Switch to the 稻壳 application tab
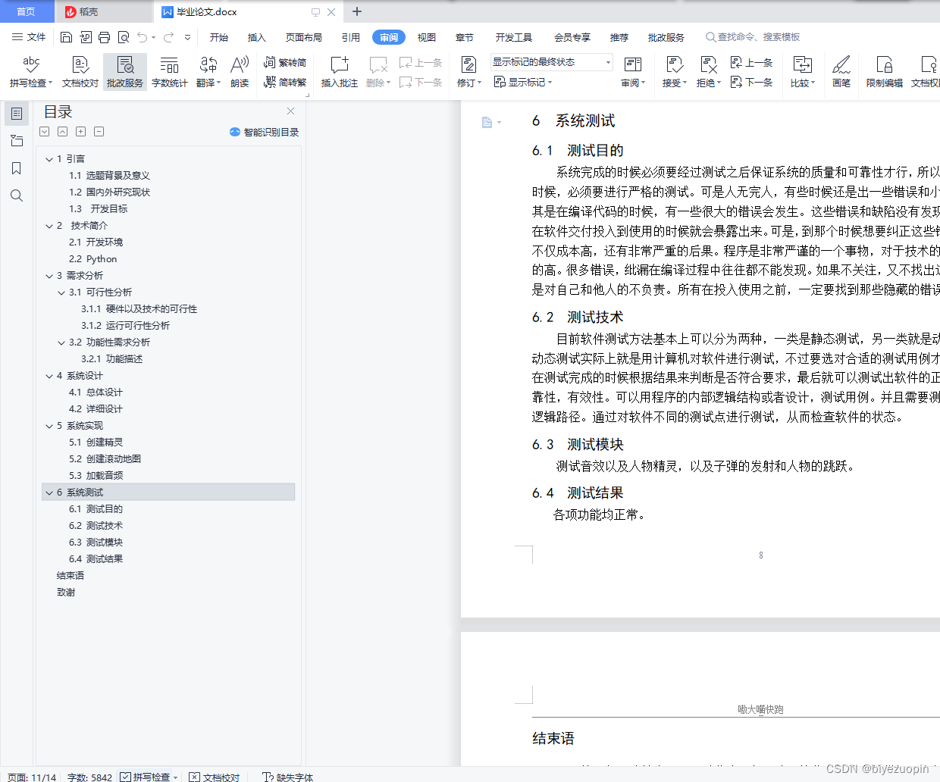 point(89,11)
